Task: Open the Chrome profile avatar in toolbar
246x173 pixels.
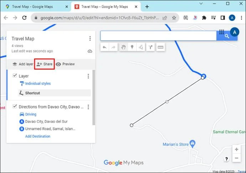Action: coord(232,18)
